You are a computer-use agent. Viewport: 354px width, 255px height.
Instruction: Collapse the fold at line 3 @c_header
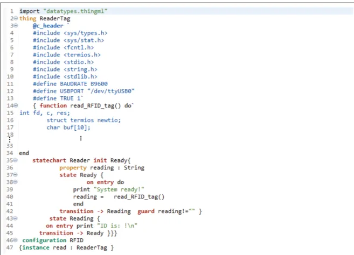click(x=16, y=26)
